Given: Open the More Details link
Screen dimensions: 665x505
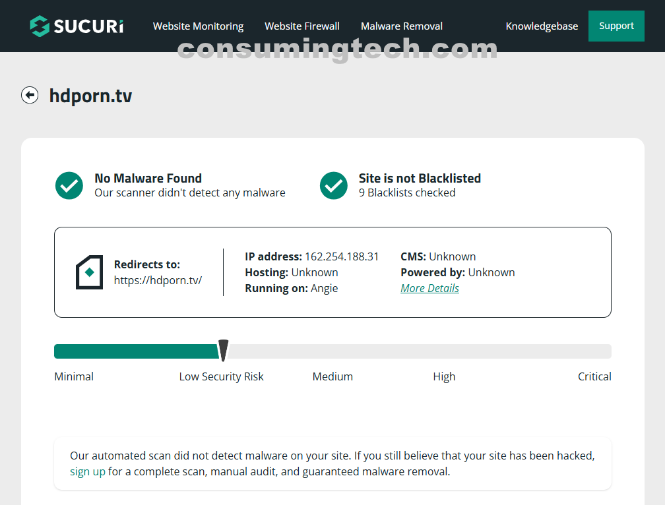Looking at the screenshot, I should click(x=429, y=288).
